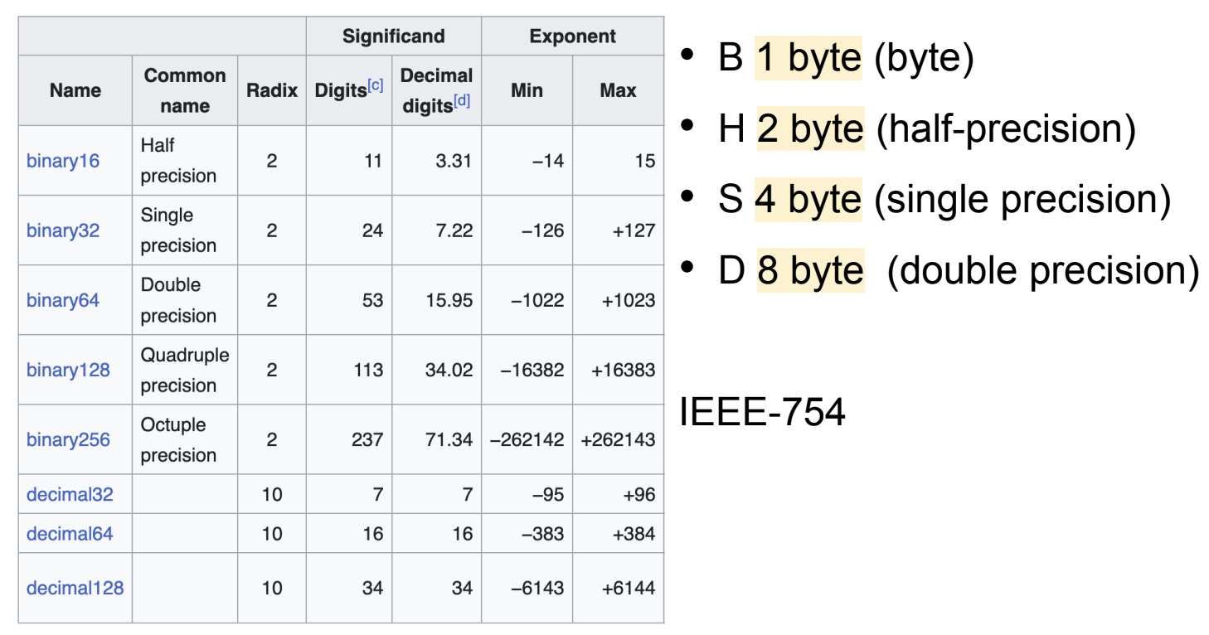The height and width of the screenshot is (635, 1209).
Task: Open the binary256 link
Action: tap(68, 439)
